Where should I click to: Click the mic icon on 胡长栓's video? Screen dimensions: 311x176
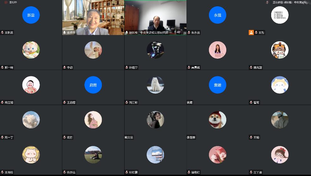click(x=127, y=32)
